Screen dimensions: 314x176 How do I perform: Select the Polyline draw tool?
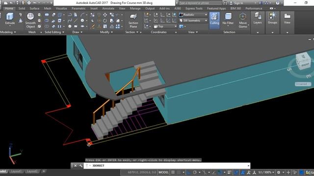point(70,15)
